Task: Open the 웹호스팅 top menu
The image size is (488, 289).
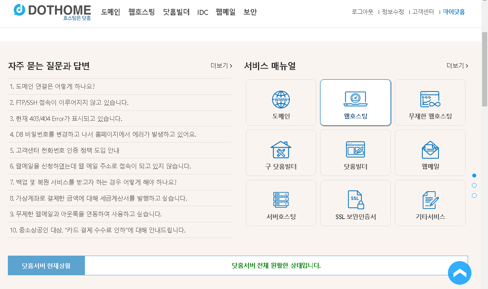Action: point(142,12)
